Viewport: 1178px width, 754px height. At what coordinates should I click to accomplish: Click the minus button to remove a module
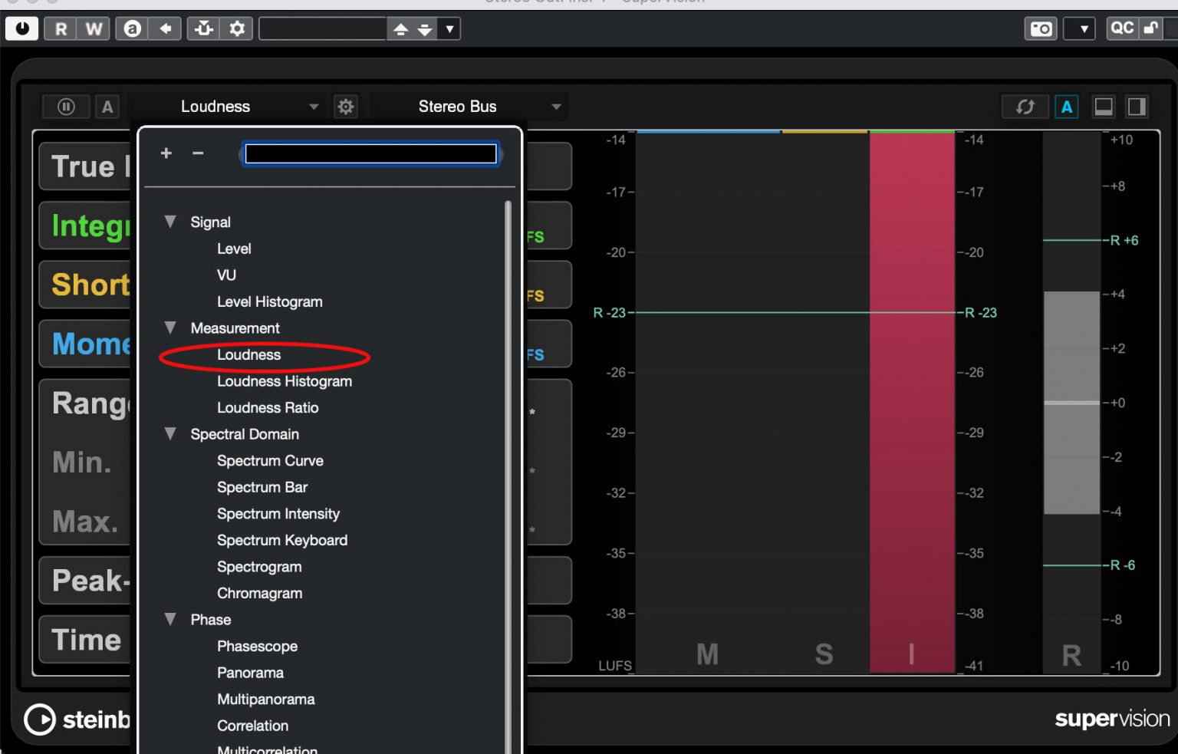(197, 153)
